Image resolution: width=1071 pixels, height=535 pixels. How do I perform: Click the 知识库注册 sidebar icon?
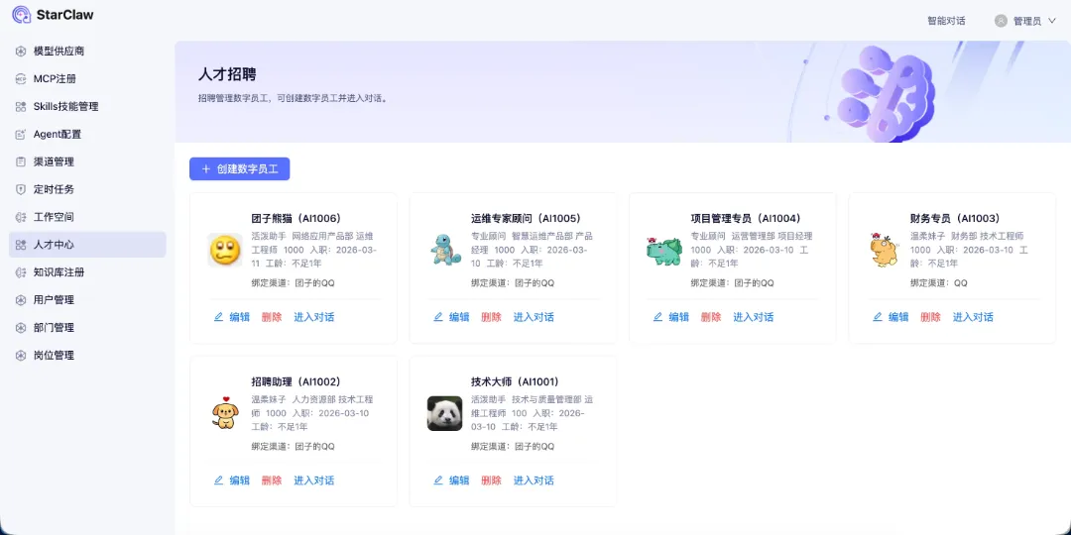pos(21,272)
